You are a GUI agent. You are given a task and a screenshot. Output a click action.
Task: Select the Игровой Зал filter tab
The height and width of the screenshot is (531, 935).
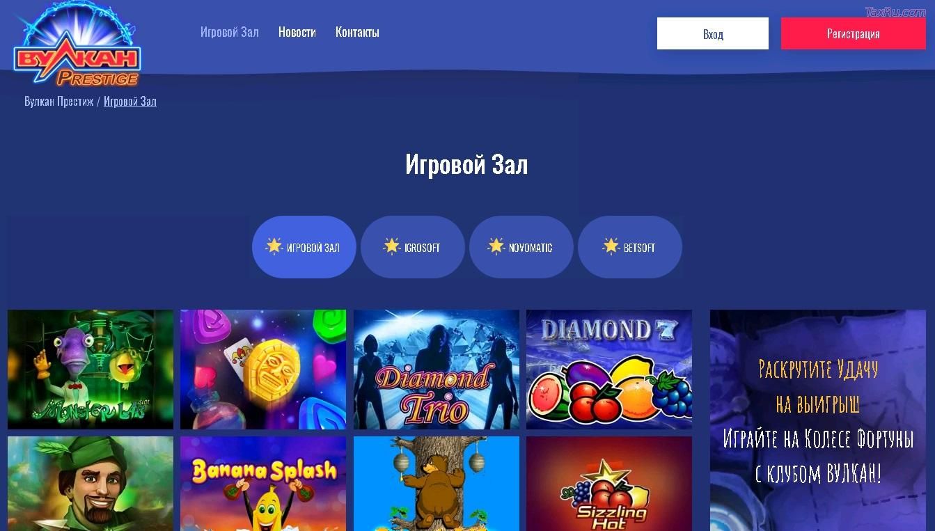tap(304, 247)
